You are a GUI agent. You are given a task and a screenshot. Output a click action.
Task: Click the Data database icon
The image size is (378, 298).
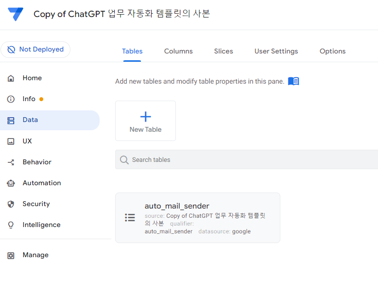pos(11,121)
